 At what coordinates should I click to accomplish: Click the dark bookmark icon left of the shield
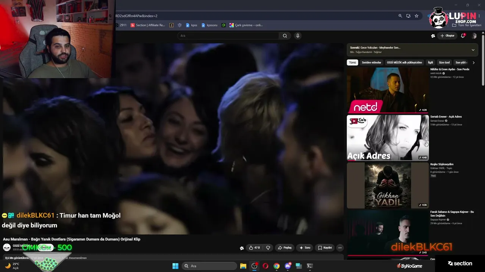pyautogui.click(x=172, y=25)
